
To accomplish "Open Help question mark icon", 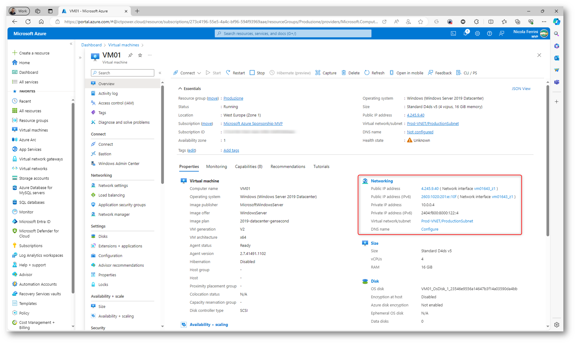I will (490, 33).
